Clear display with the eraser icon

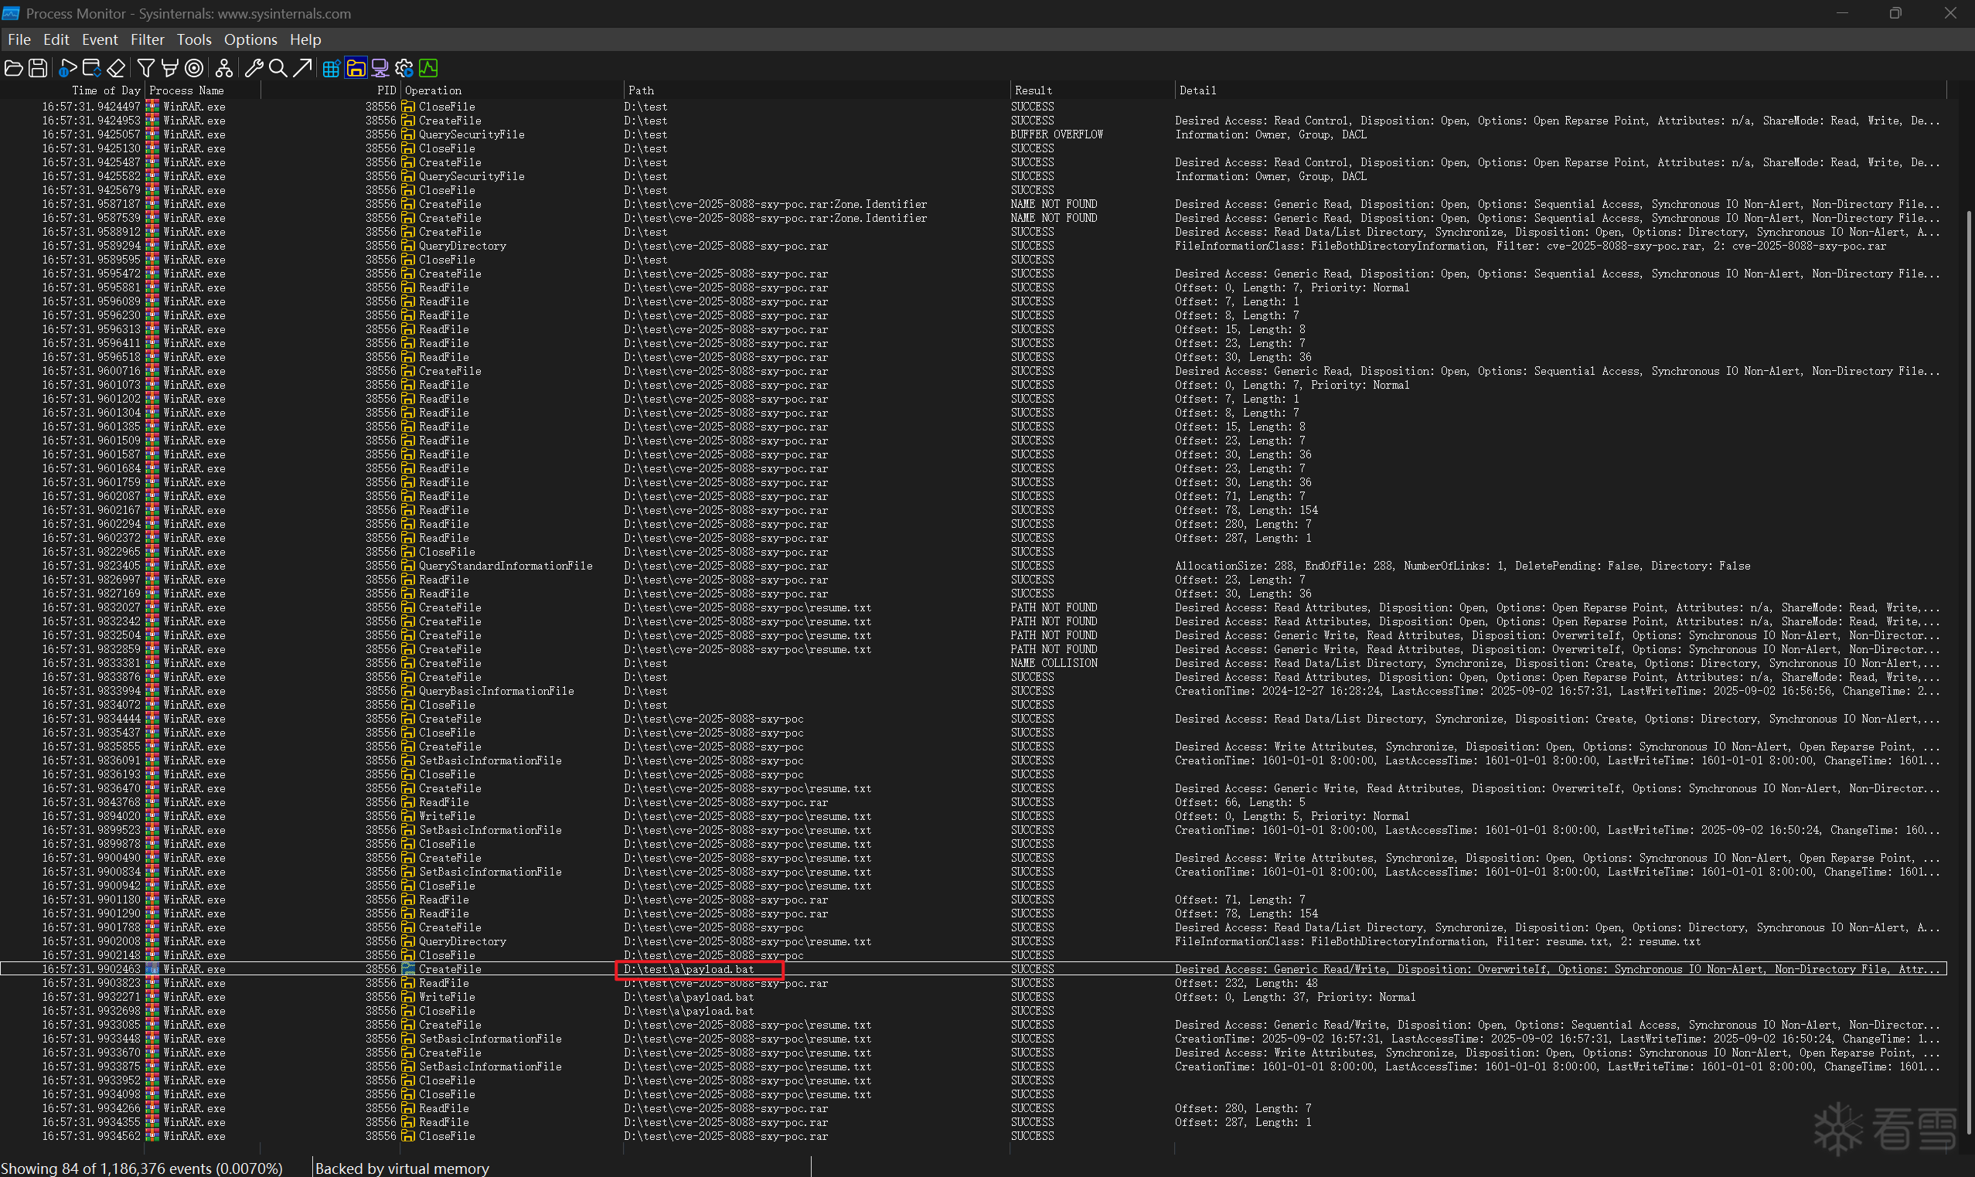point(117,68)
